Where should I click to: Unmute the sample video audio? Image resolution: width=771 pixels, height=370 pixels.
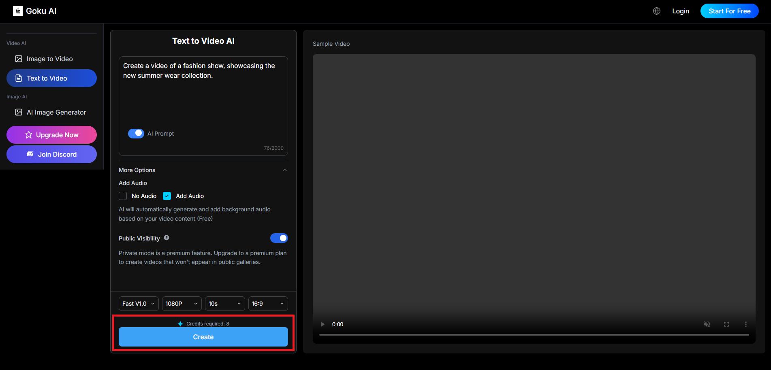pos(707,324)
